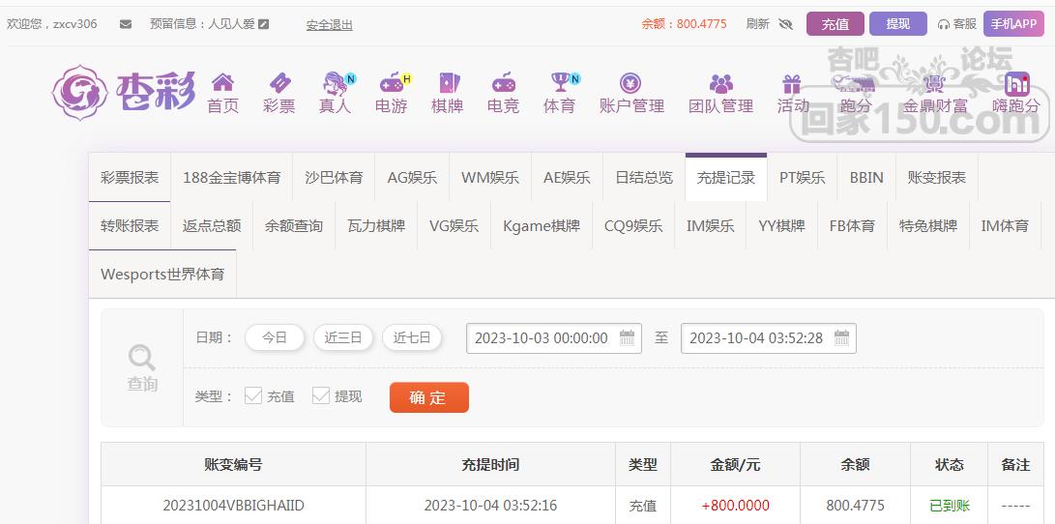Open the 活动 gift icon
The height and width of the screenshot is (524, 1055).
[792, 83]
